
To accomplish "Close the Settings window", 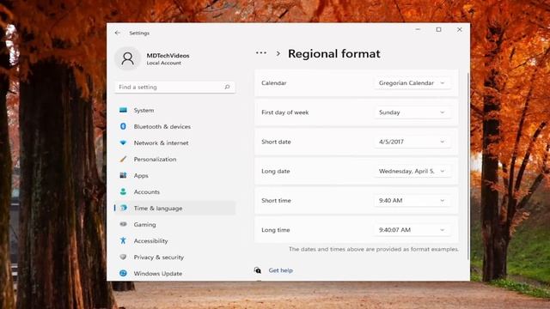I will tap(459, 29).
